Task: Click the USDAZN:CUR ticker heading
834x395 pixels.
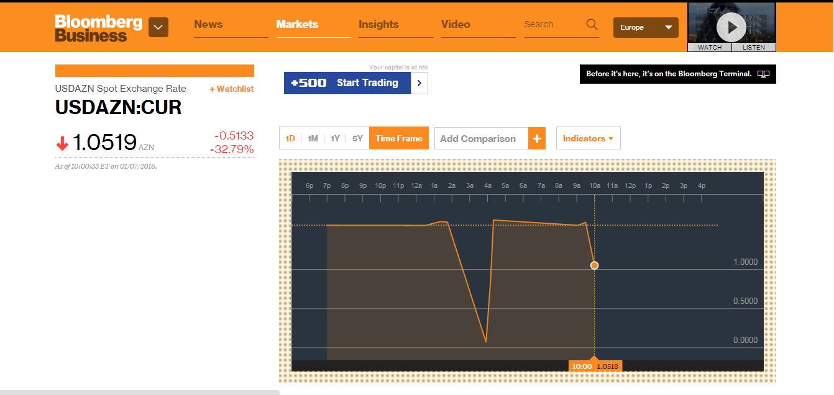Action: click(118, 107)
